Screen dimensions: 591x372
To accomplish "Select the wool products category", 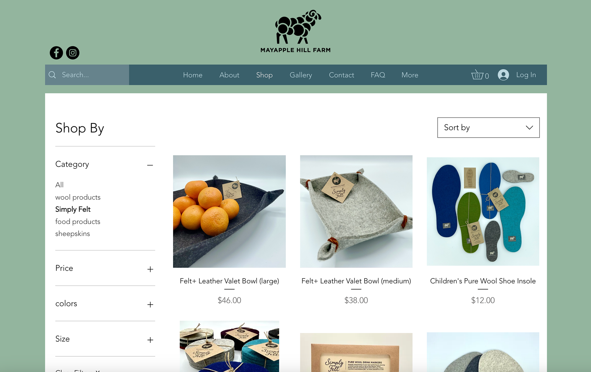I will [78, 197].
